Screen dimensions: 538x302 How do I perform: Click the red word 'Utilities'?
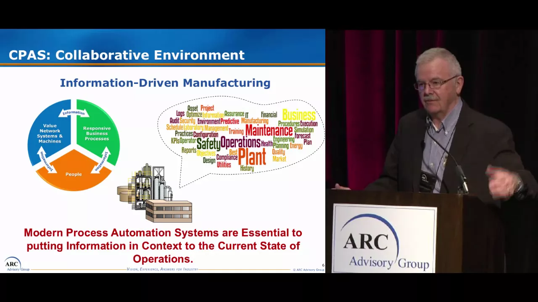[x=224, y=164]
